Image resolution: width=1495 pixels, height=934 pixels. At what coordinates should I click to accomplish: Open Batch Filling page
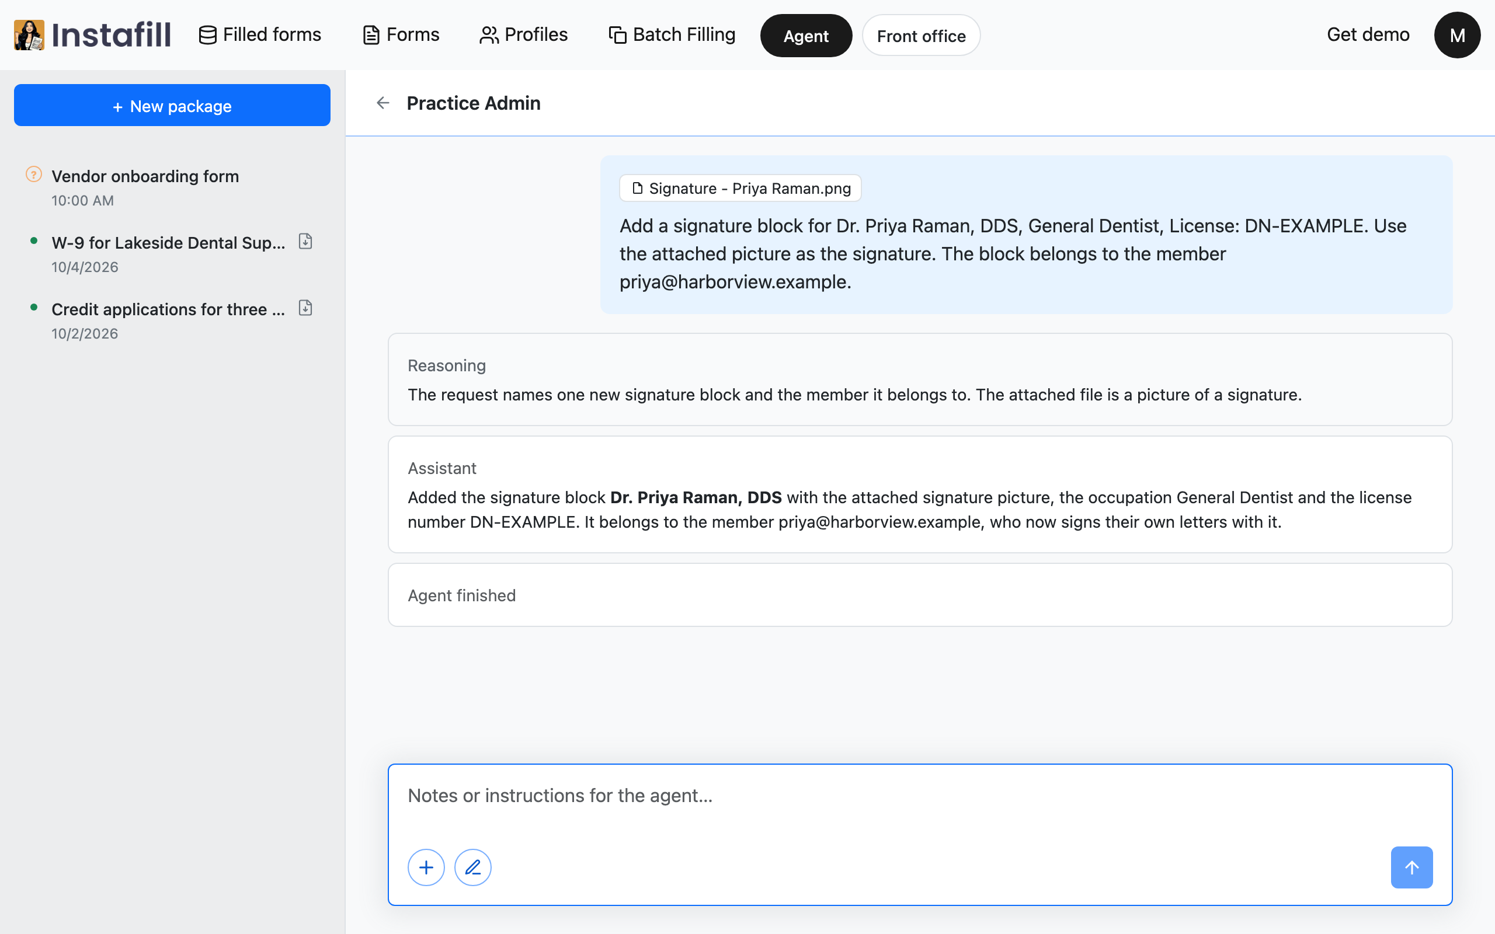(x=672, y=34)
